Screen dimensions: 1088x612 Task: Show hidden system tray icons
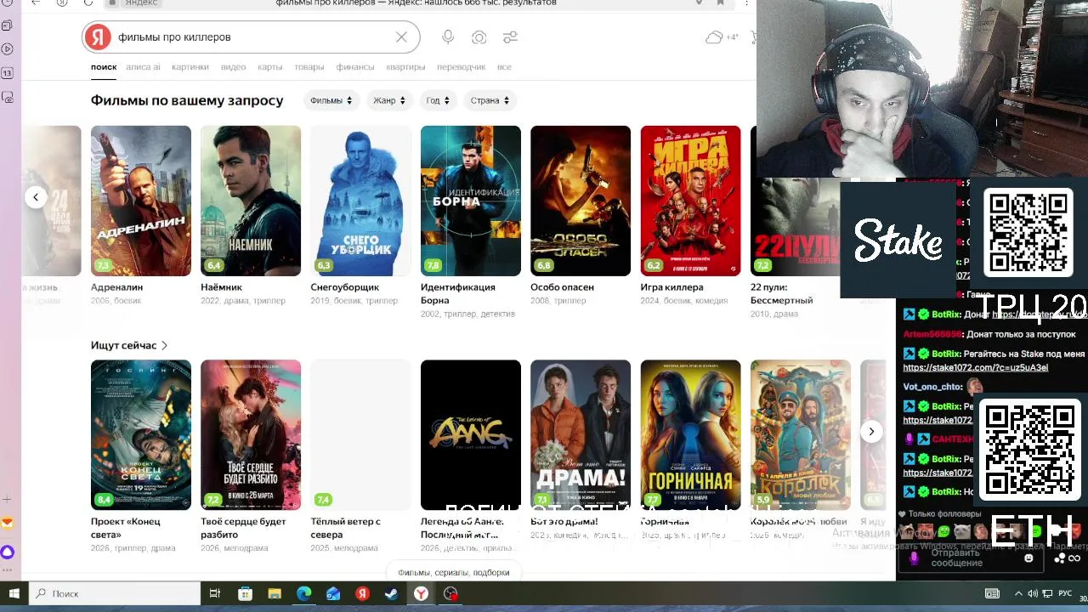(x=1018, y=593)
